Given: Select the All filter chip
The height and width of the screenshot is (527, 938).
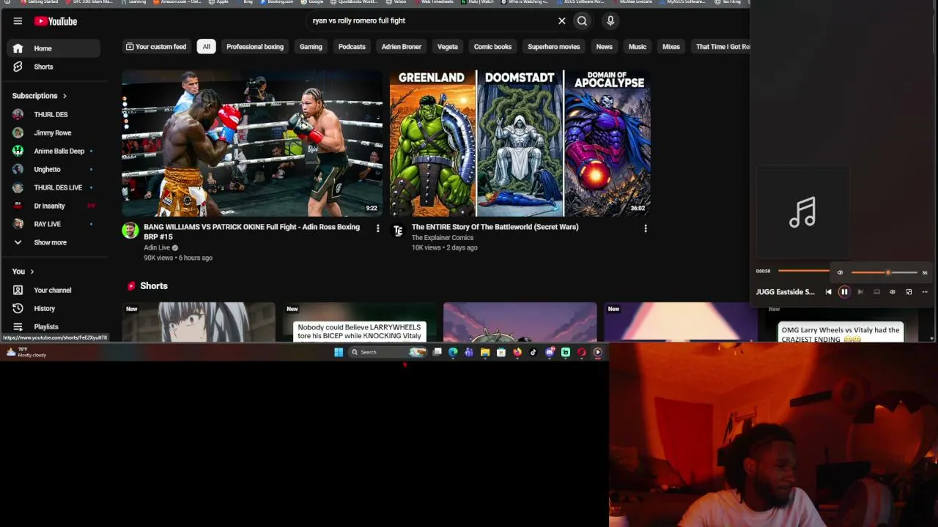Looking at the screenshot, I should 206,47.
